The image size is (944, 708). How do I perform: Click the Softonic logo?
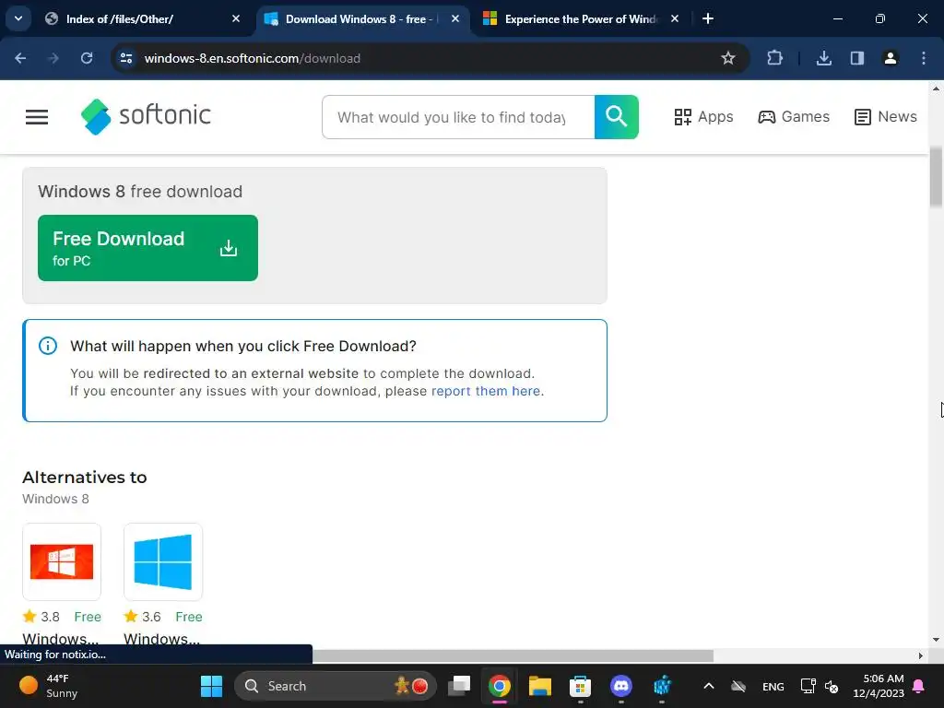click(147, 116)
